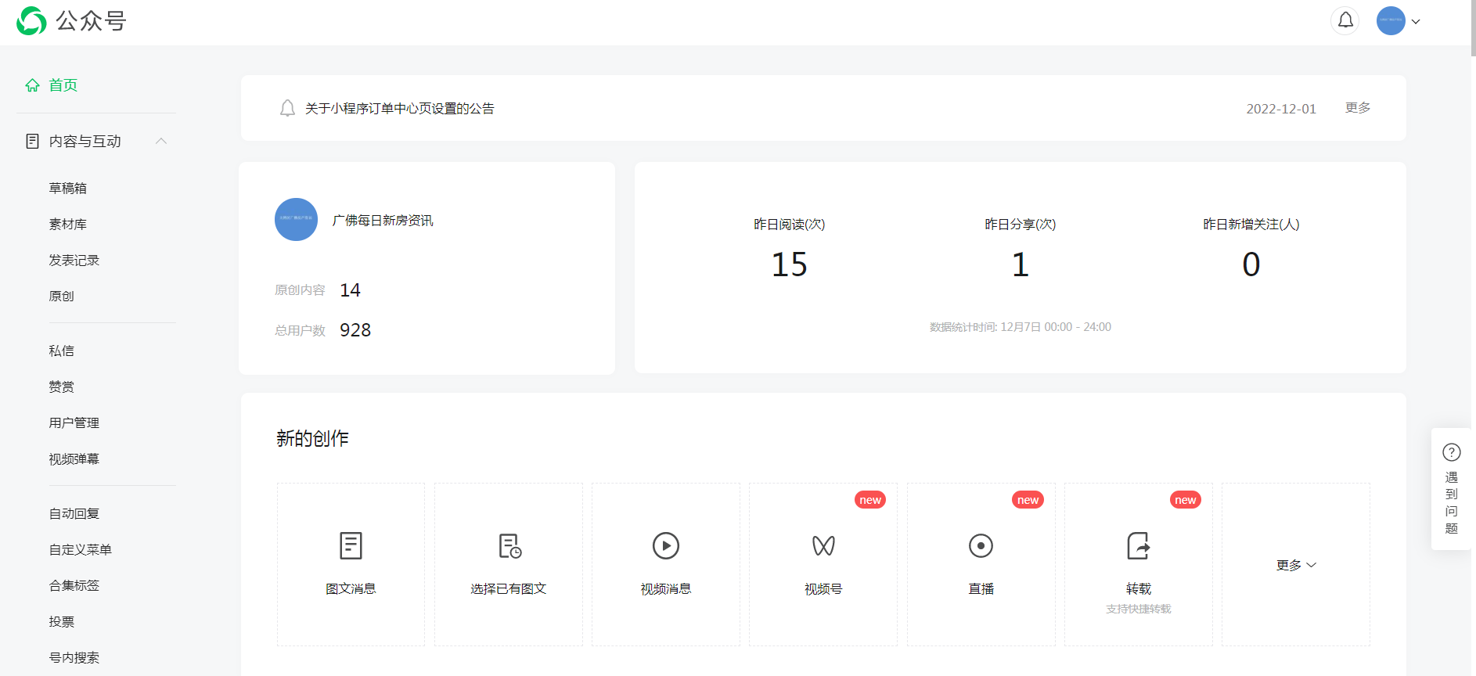The height and width of the screenshot is (676, 1476).
Task: Open 私信 in sidebar
Action: (x=62, y=351)
